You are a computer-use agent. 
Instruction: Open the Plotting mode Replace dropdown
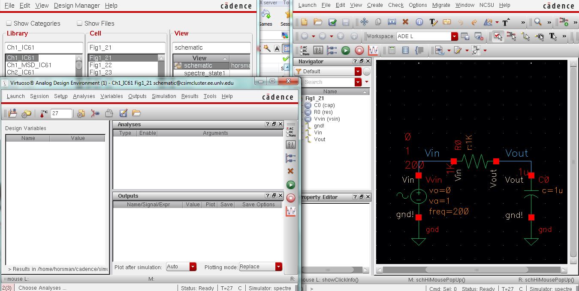[279, 267]
